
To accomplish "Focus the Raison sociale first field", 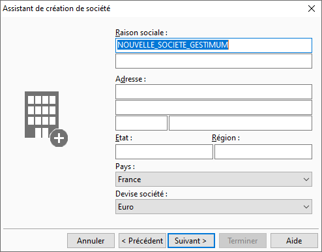I will (214, 45).
